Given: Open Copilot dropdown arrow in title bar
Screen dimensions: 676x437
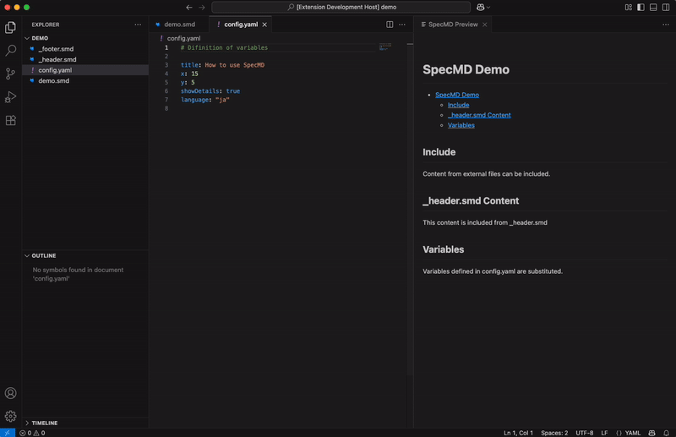Looking at the screenshot, I should pyautogui.click(x=488, y=7).
